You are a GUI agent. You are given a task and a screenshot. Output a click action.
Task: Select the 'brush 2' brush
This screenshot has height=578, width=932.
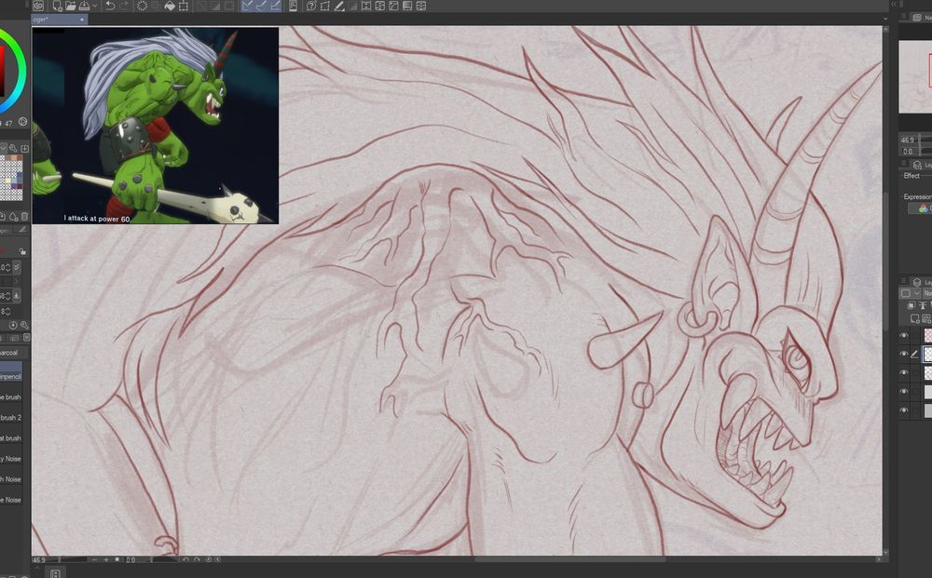pos(11,418)
